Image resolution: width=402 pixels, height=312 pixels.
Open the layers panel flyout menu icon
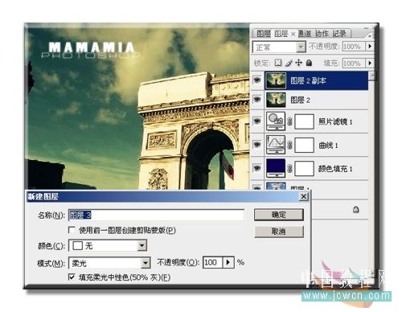(x=371, y=35)
